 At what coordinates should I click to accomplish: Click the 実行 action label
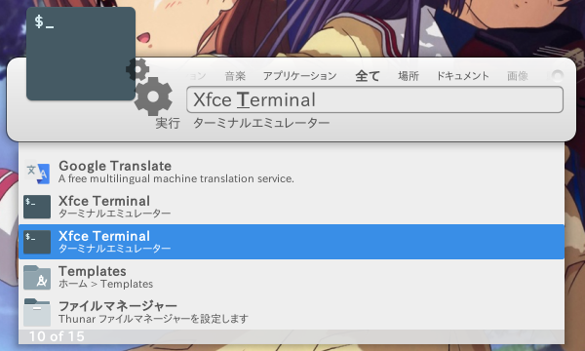pyautogui.click(x=168, y=123)
